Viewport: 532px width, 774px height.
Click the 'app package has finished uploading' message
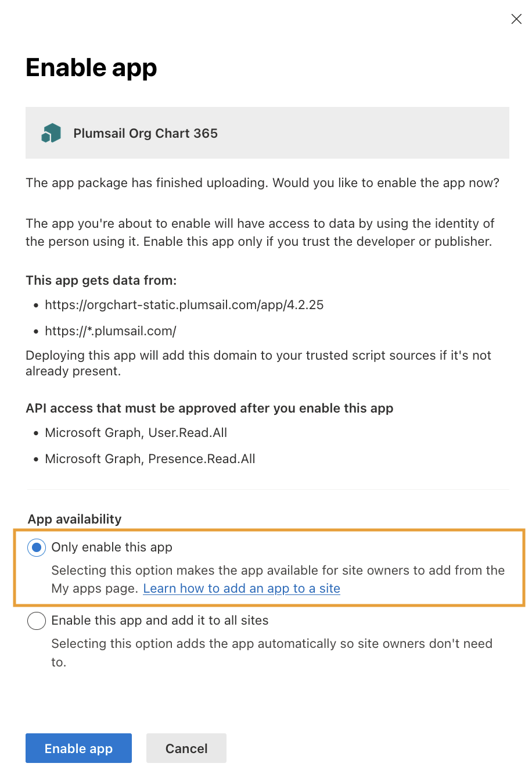[263, 183]
